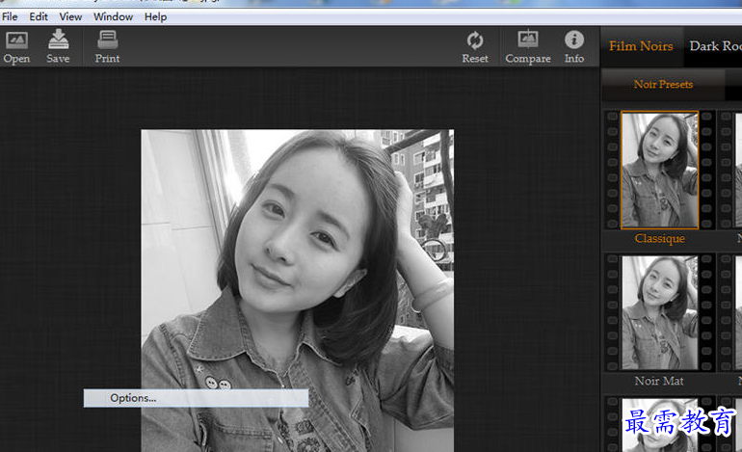Image resolution: width=742 pixels, height=452 pixels.
Task: Open the Window menu
Action: click(113, 17)
